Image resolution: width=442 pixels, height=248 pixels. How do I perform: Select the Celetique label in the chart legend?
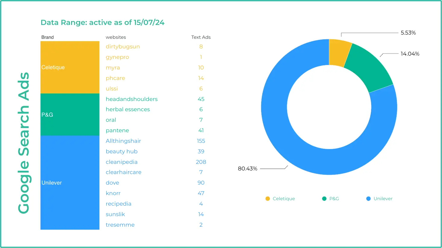click(x=284, y=199)
